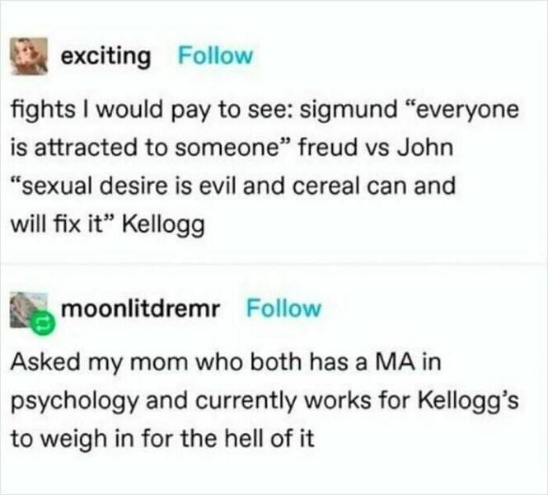The width and height of the screenshot is (548, 495).
Task: Click the line "to weigh in for the hell"
Action: [163, 438]
